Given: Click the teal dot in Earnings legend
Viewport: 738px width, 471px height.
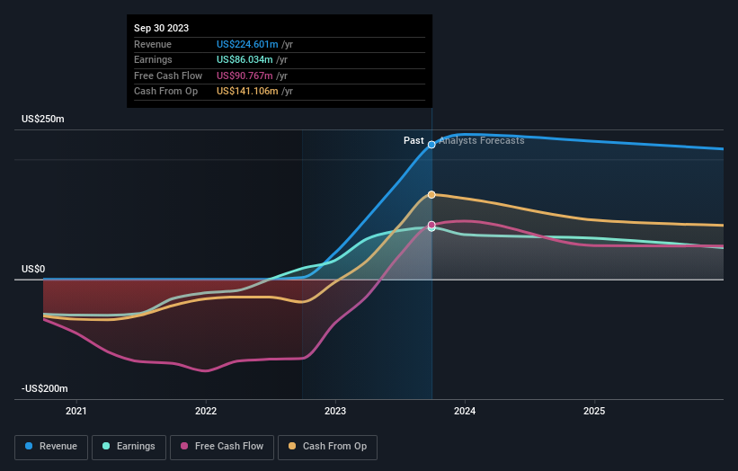Looking at the screenshot, I should (106, 446).
